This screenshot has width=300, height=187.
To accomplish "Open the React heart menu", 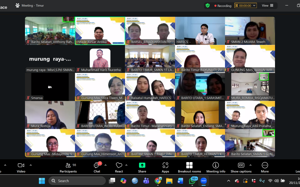I will pyautogui.click(x=119, y=168).
